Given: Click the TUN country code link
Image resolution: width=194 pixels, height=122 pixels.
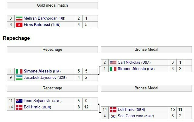Looking at the screenshot, I should click(x=55, y=25).
